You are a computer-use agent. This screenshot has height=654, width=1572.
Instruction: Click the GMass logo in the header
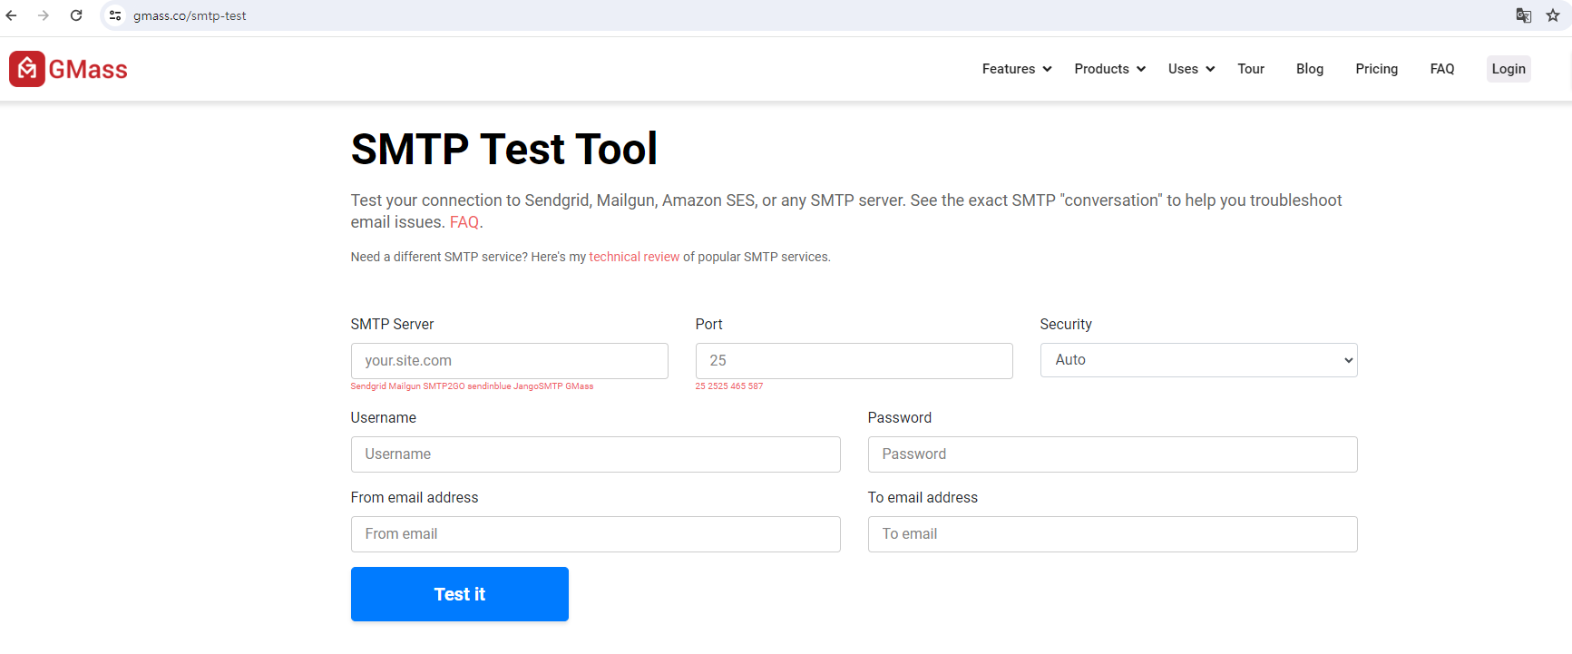tap(68, 69)
